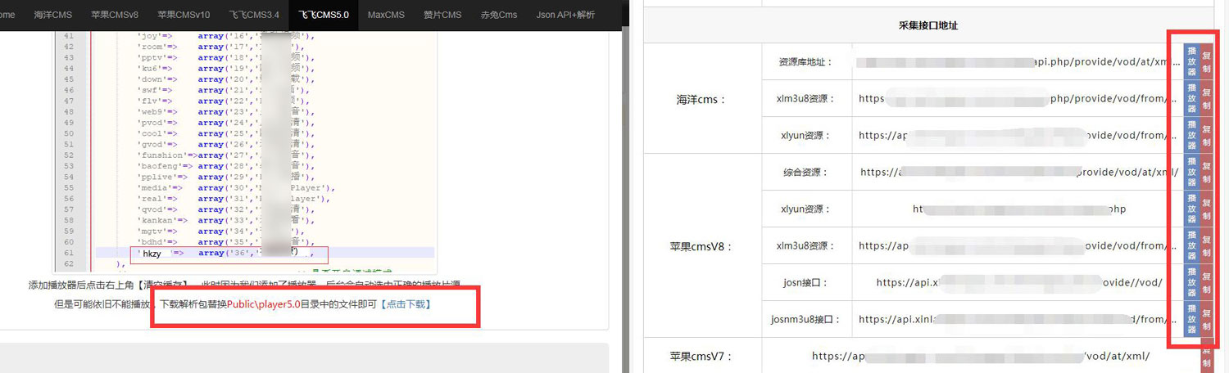Click 播放器 button for josn接口 row

1191,282
